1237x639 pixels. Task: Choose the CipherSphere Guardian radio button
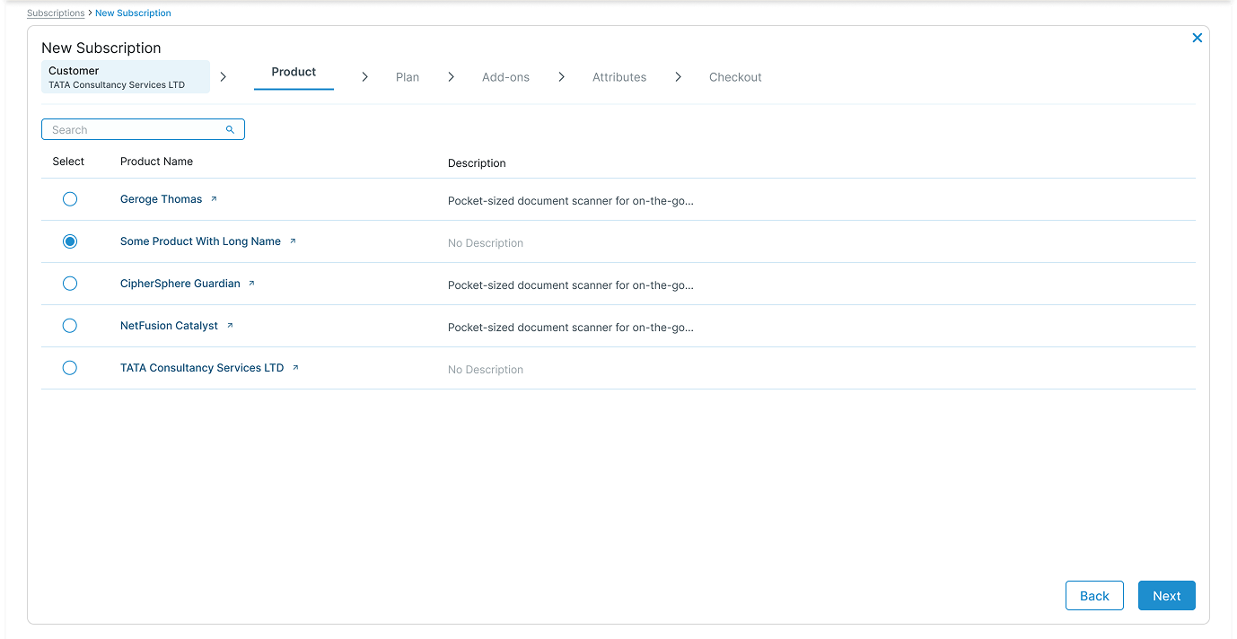pyautogui.click(x=70, y=284)
